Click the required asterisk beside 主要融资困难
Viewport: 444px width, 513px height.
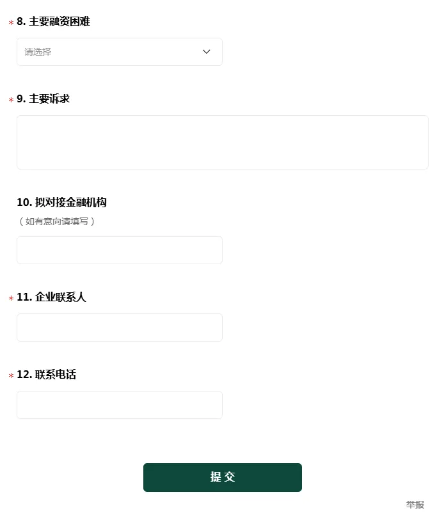[x=11, y=23]
